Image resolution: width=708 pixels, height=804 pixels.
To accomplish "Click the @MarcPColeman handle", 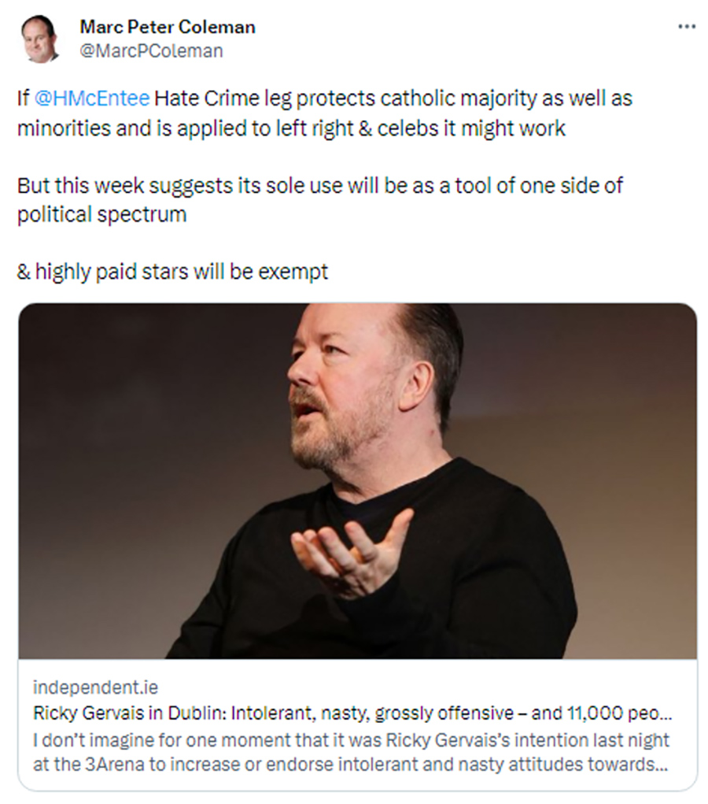I will tap(151, 51).
